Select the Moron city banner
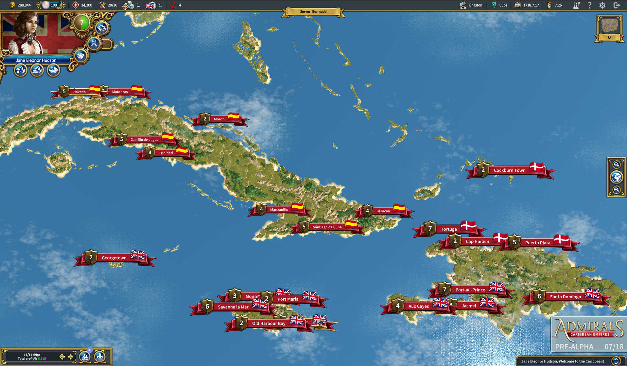 tap(220, 119)
